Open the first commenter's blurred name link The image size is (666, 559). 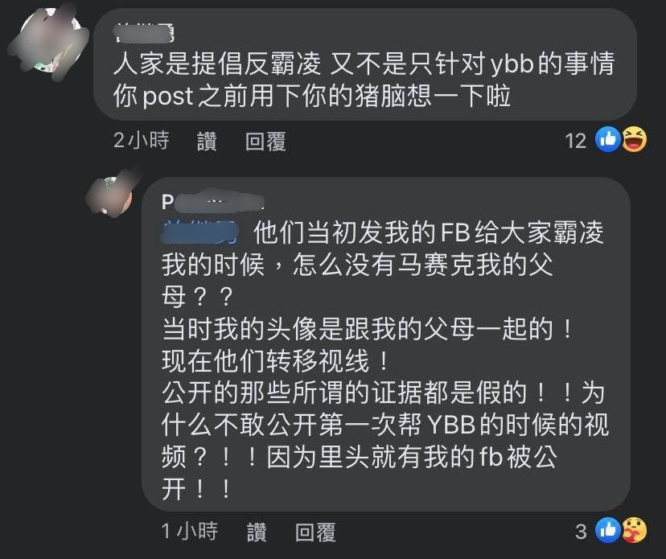[146, 33]
